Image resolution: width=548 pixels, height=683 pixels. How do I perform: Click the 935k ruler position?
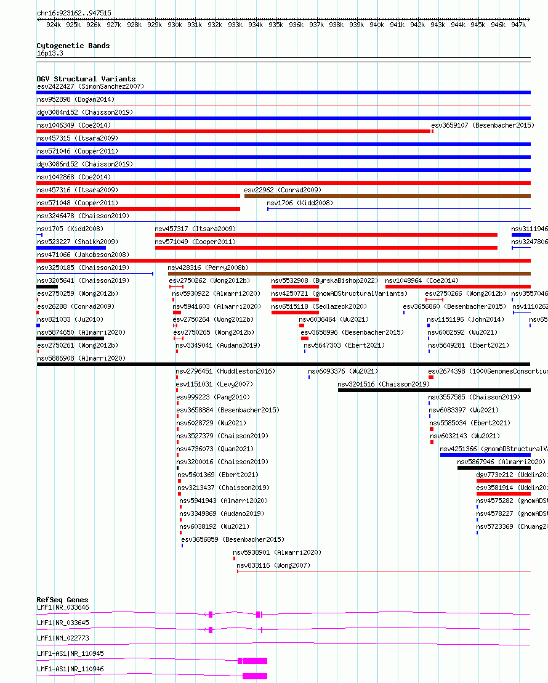point(276,25)
